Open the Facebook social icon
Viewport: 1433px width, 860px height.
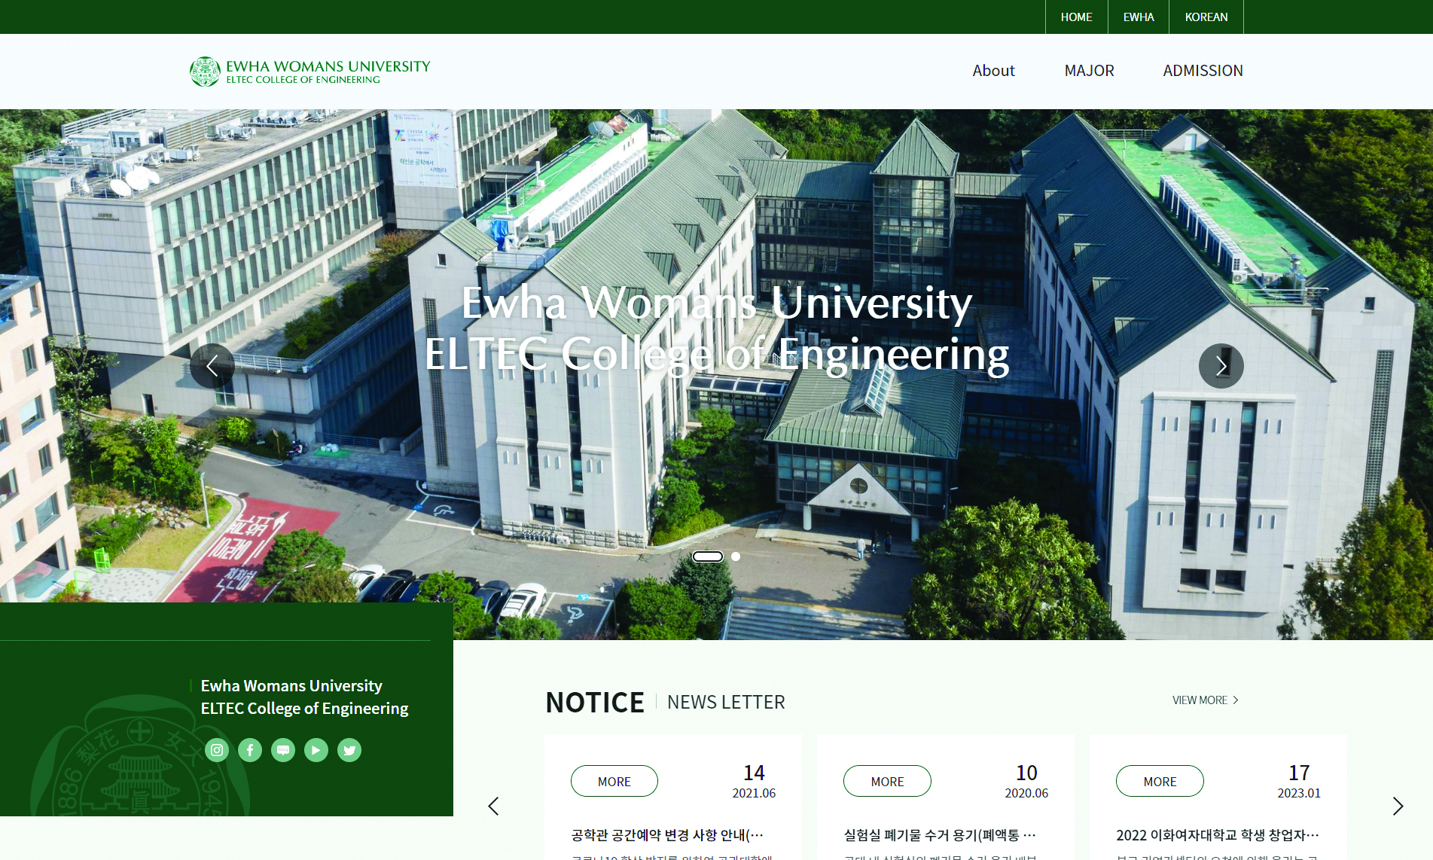click(x=250, y=750)
